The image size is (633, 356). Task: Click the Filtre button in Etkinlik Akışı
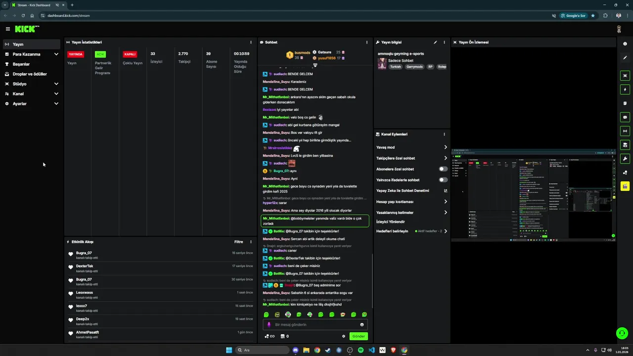click(238, 242)
